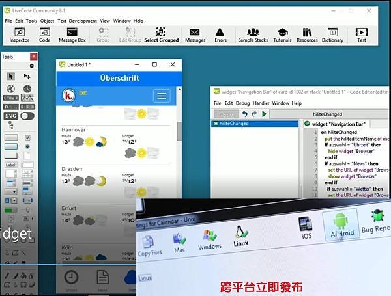Click the Apply button in Code Editor
This screenshot has width=391, height=296.
pyautogui.click(x=226, y=114)
